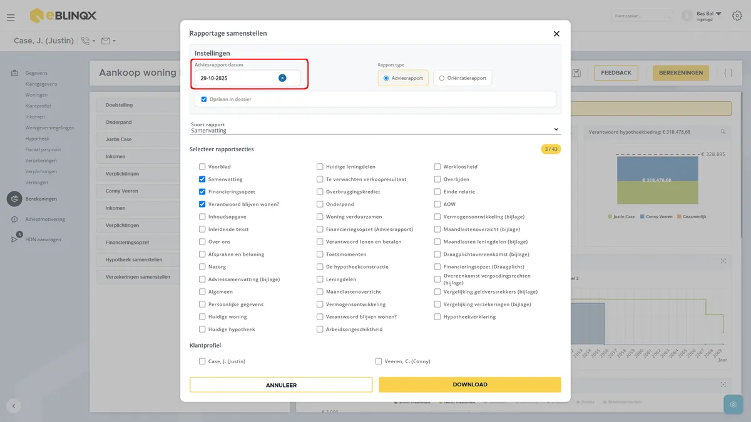This screenshot has width=751, height=422.
Task: Open Vermogen in the sidebar
Action: click(x=37, y=183)
